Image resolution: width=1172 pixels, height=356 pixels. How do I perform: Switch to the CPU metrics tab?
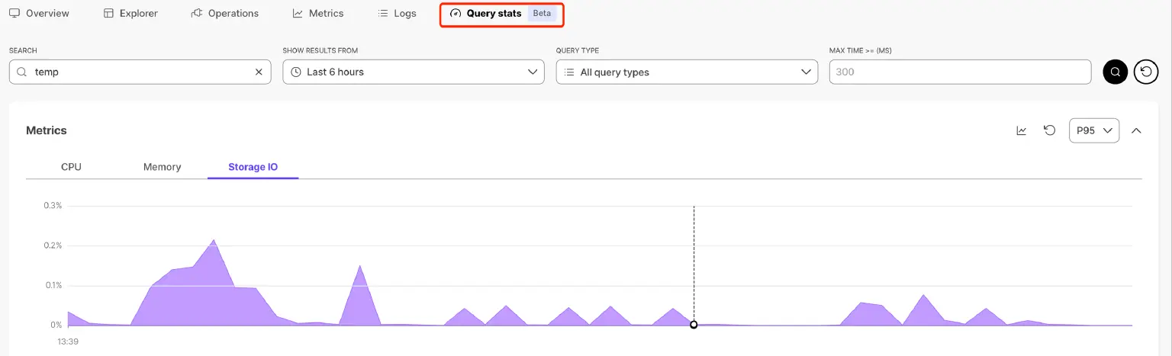71,167
